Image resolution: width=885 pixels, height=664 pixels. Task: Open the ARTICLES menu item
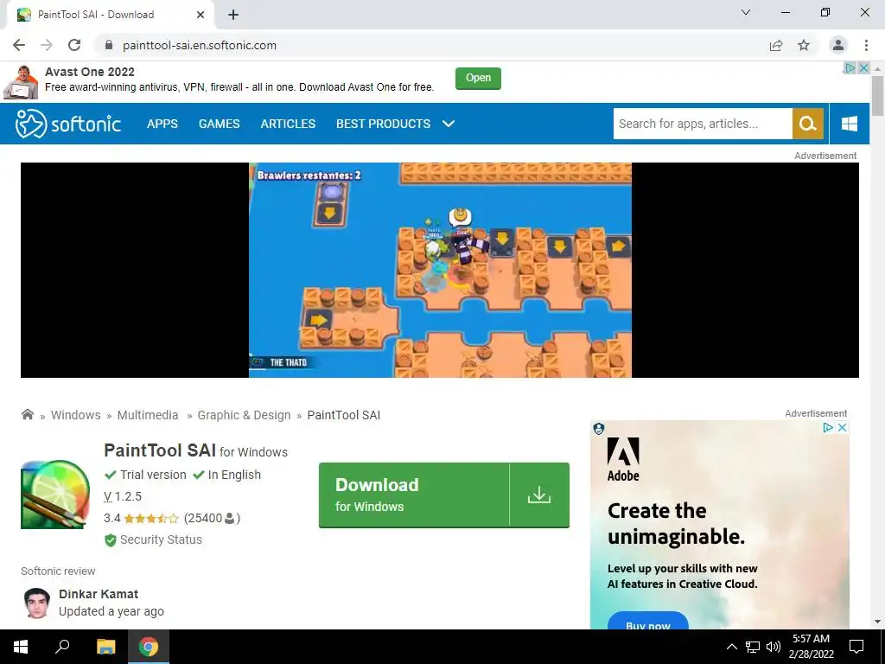point(288,124)
